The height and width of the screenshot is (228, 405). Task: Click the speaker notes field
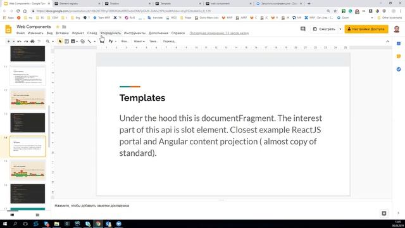coord(221,206)
